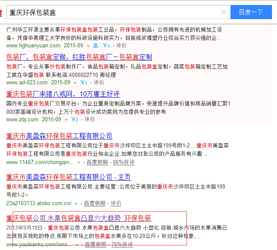
Task: Expand the dropdown arrow after www.youbianku.com URL
Action: (x=77, y=245)
